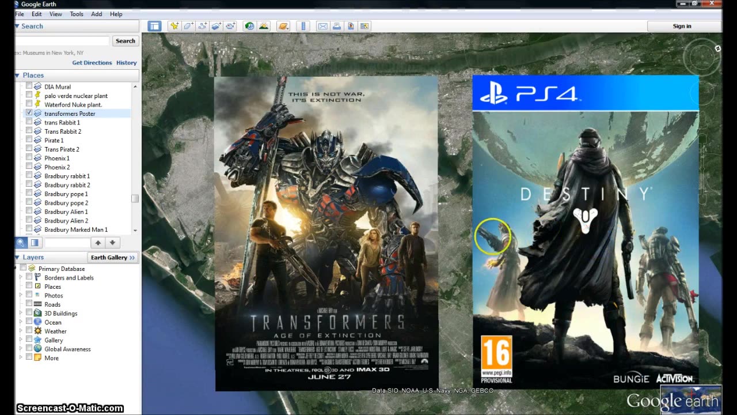This screenshot has width=737, height=415.
Task: Open the Earth Gallery button
Action: tap(113, 258)
